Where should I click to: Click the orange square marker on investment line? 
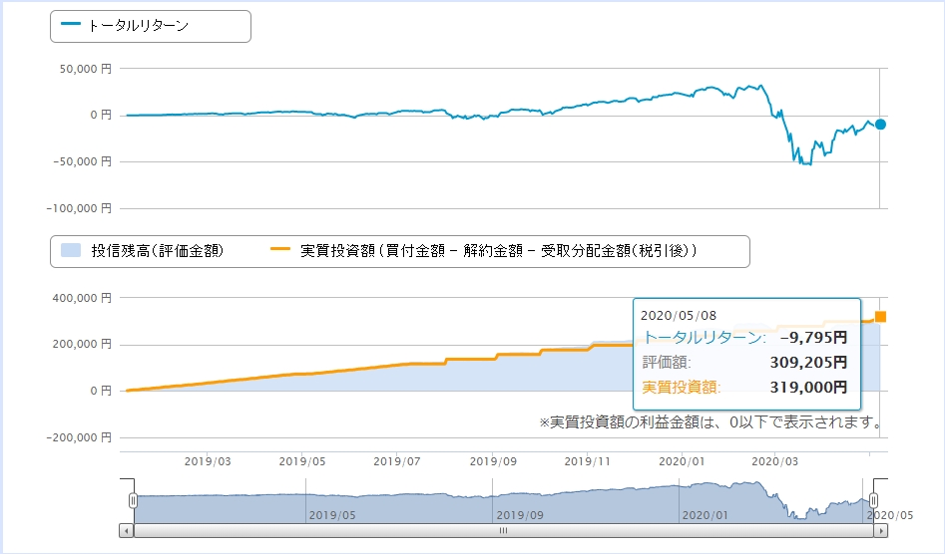click(x=880, y=317)
